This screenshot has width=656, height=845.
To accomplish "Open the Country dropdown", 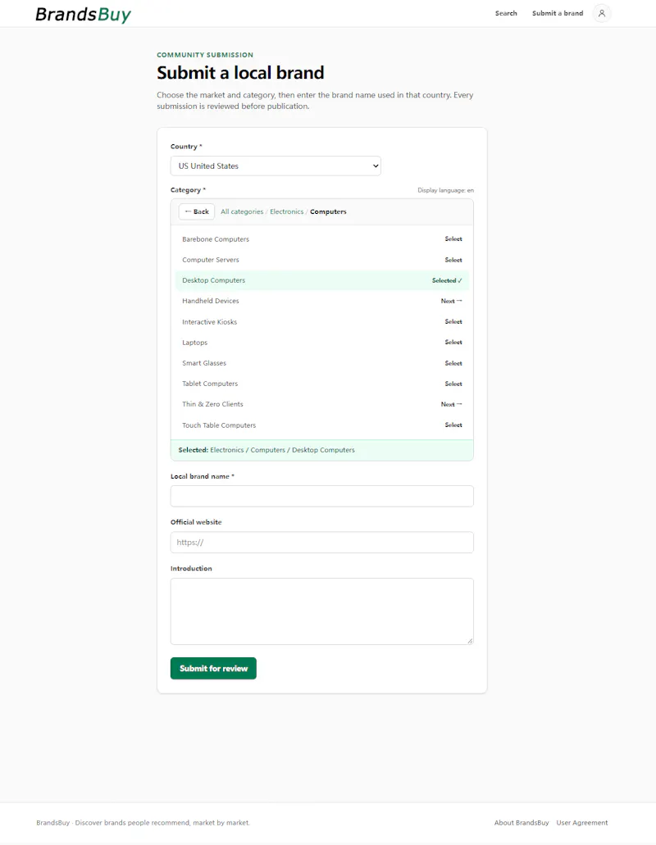I will coord(276,166).
